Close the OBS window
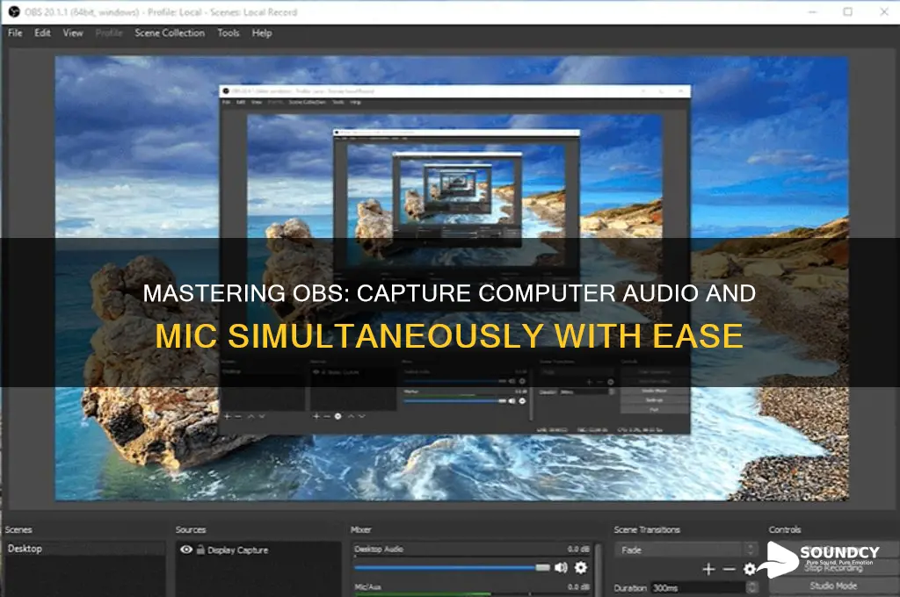The width and height of the screenshot is (900, 597). point(884,12)
